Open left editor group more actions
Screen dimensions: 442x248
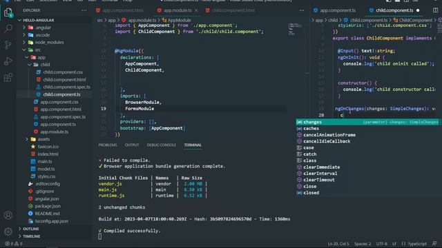coord(302,10)
